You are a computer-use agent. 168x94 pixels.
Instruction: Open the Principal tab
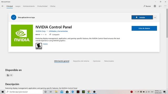coord(9,6)
